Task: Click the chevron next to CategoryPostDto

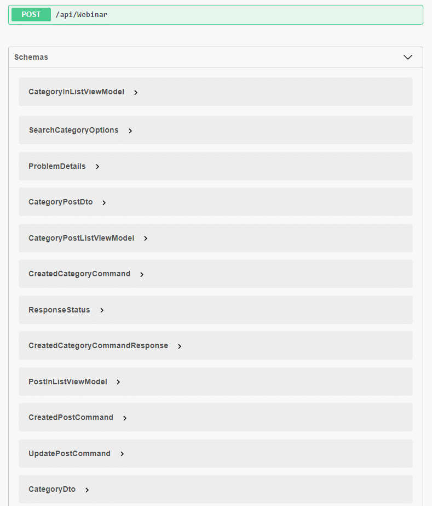Action: (104, 203)
